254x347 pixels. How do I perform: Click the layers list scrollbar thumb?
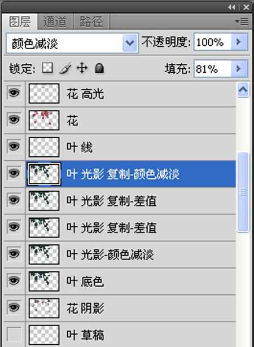(x=243, y=192)
